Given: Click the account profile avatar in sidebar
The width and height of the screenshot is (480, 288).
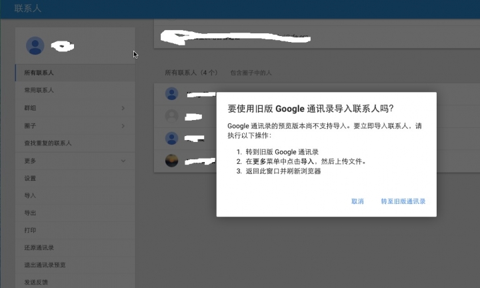Looking at the screenshot, I should point(35,46).
